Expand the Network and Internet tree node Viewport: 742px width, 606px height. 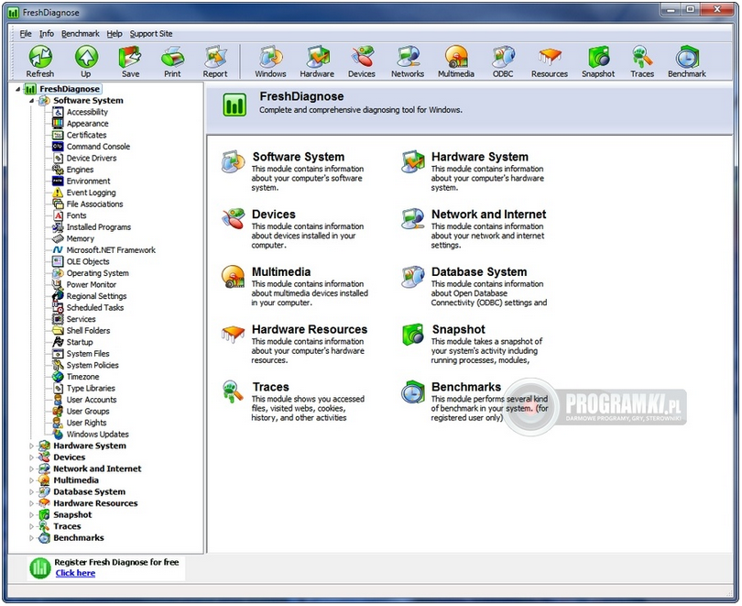pyautogui.click(x=32, y=468)
